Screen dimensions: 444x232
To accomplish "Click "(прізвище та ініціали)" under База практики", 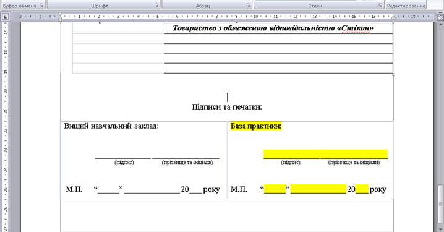I will 354,162.
